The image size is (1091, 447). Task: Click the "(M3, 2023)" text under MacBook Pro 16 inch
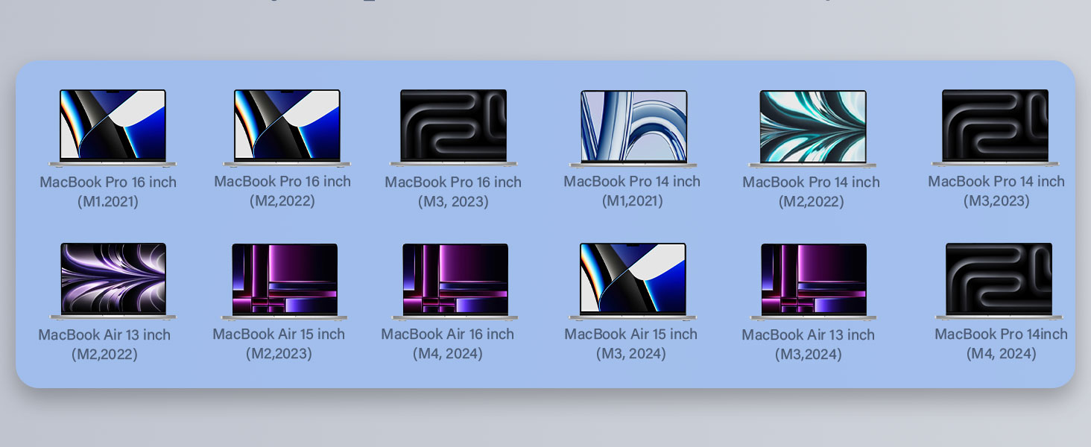[x=453, y=202]
